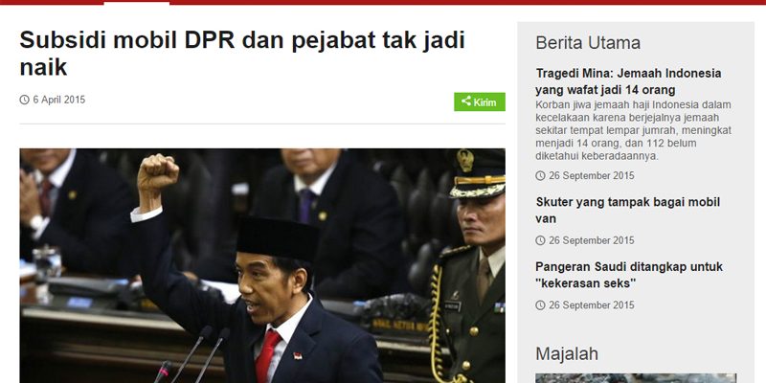Screen dimensions: 766x383
Task: Click the article date 6 April 2015
Action: coord(59,100)
